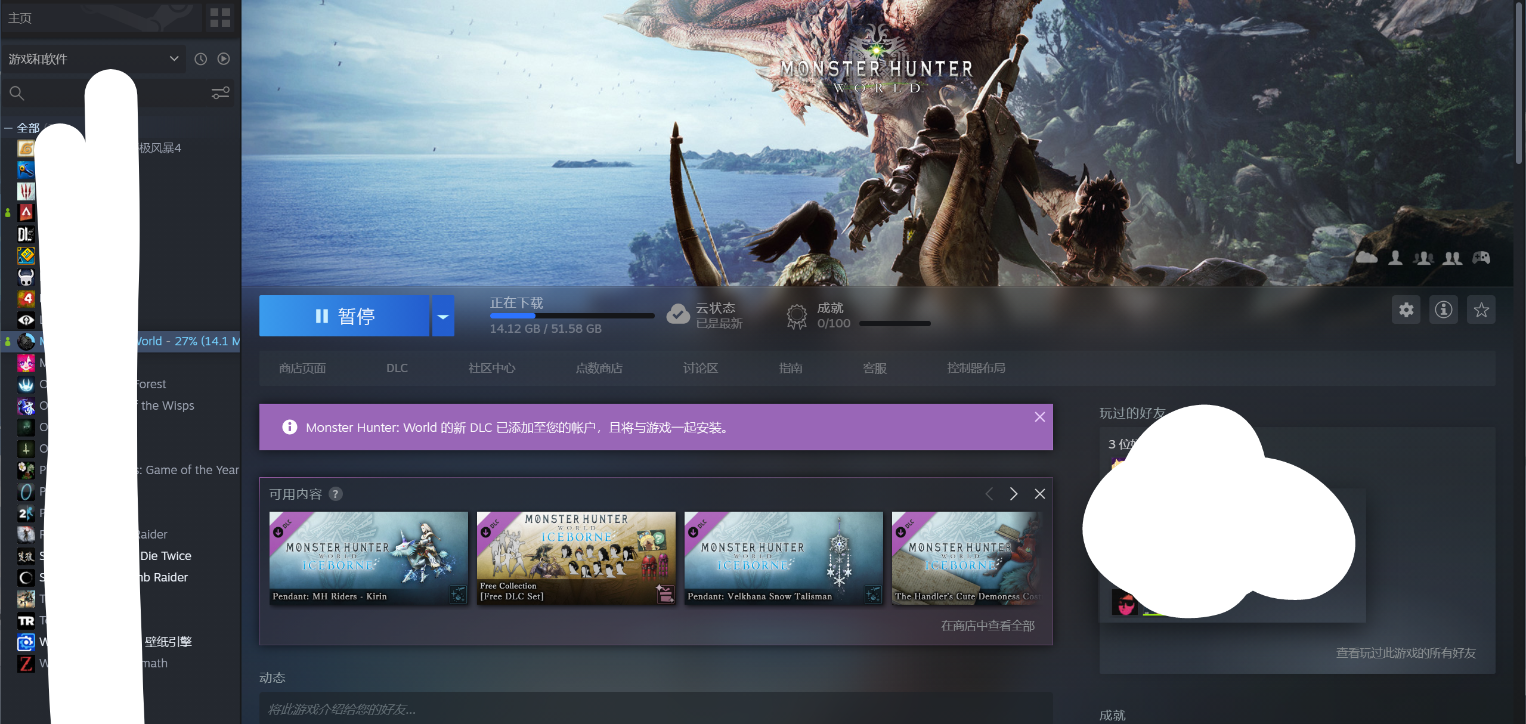Viewport: 1526px width, 724px height.
Task: Select the Monster Hunter World library icon
Action: (x=26, y=341)
